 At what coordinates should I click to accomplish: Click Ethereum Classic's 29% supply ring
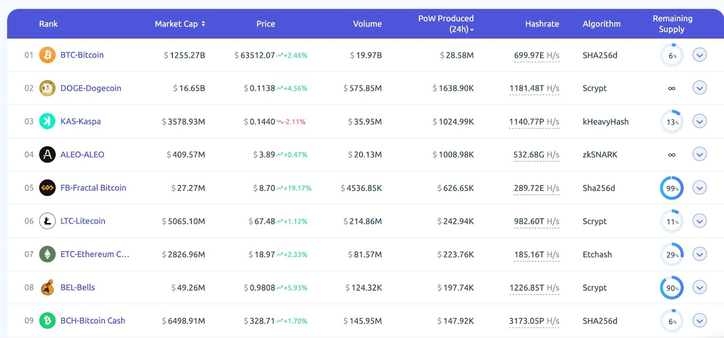pos(672,255)
